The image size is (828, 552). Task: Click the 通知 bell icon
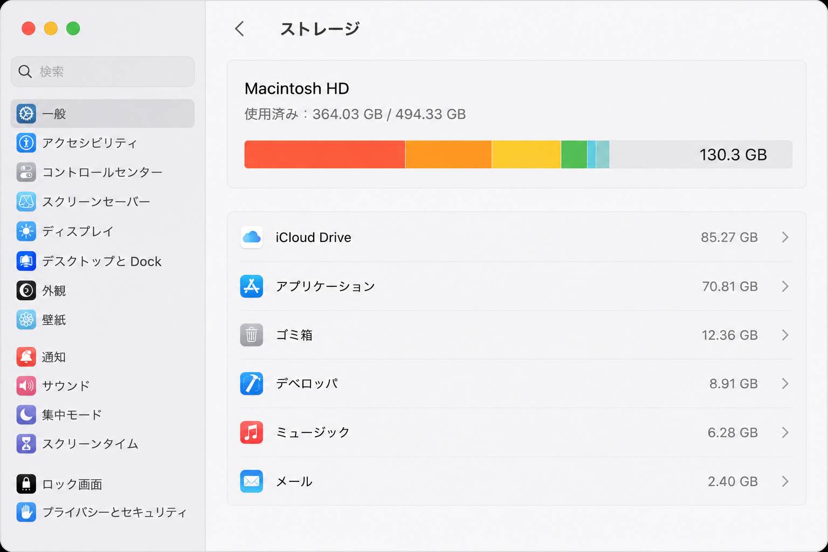click(x=26, y=357)
